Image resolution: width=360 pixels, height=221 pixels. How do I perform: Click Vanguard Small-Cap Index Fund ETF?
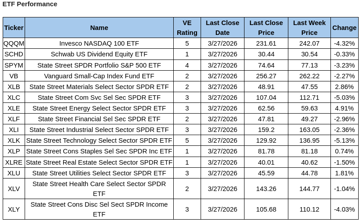click(99, 76)
